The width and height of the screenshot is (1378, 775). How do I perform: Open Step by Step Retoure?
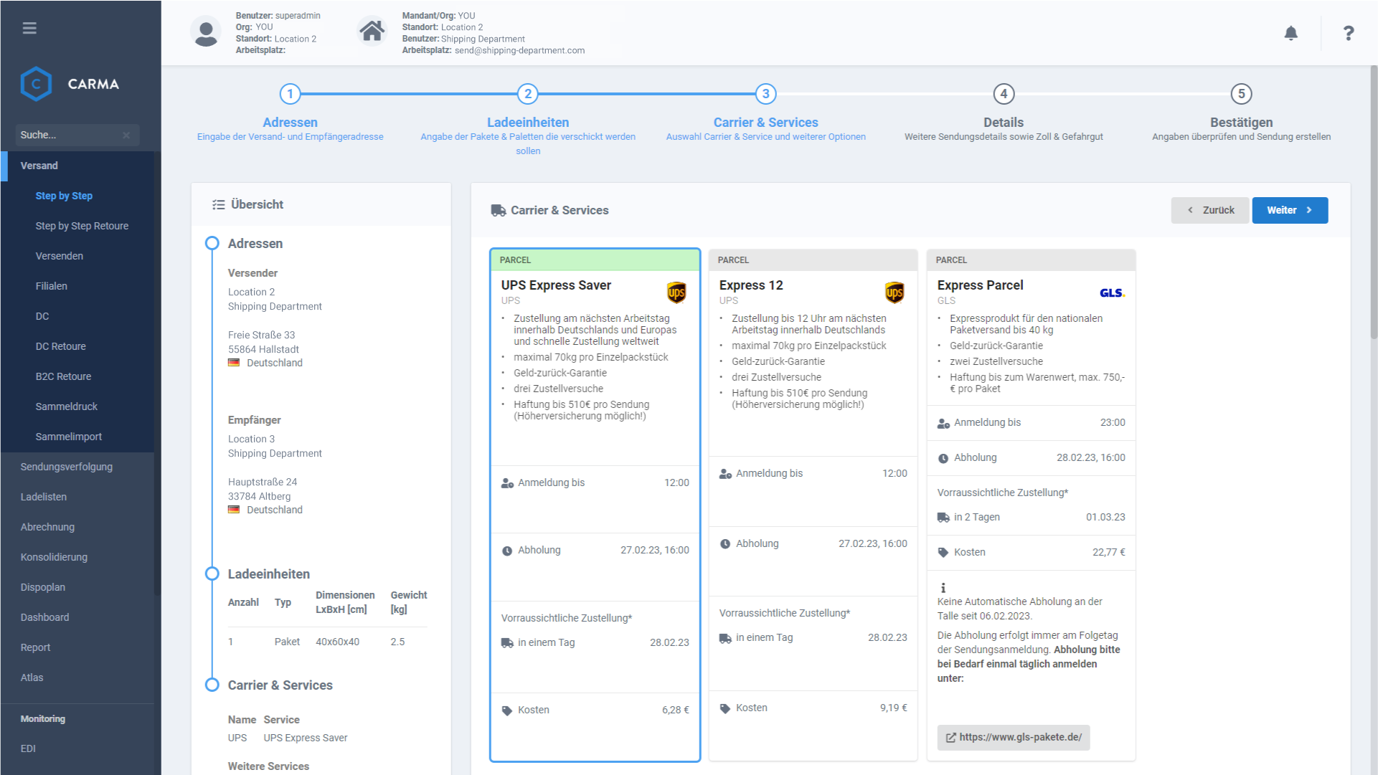pos(82,226)
